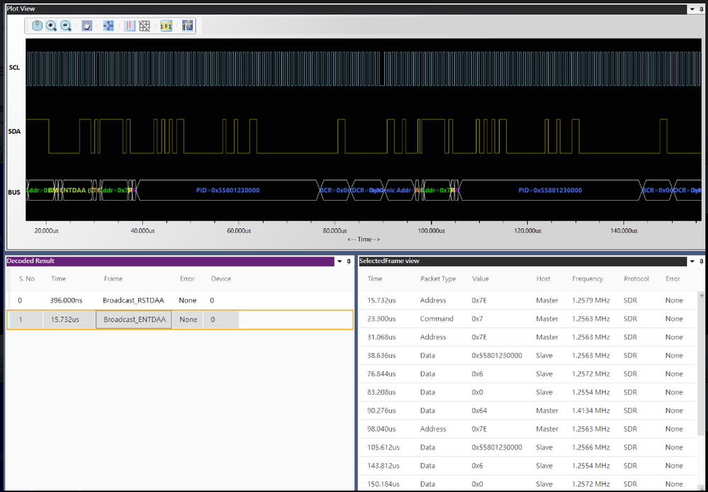Open the Plot View panel dropdown arrow
The height and width of the screenshot is (492, 708).
(x=692, y=9)
